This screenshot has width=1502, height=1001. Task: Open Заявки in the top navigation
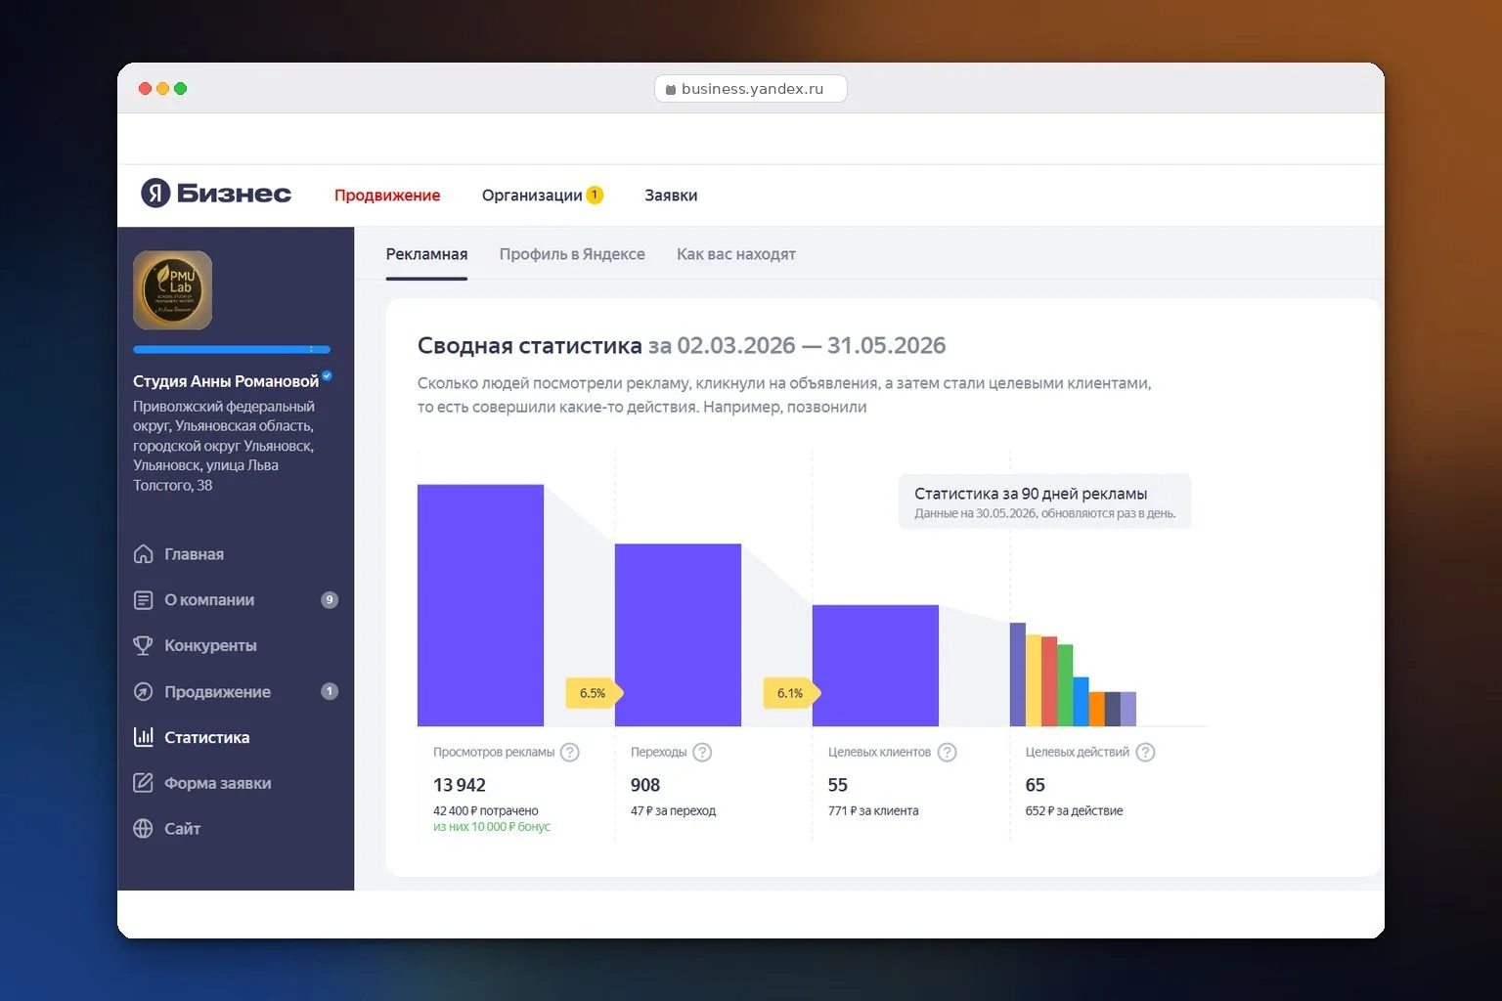[671, 196]
